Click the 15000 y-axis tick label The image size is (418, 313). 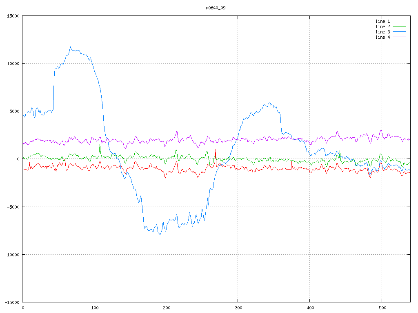coord(13,16)
